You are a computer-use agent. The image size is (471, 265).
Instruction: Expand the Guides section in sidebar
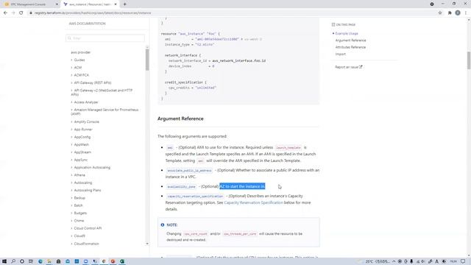coord(79,60)
